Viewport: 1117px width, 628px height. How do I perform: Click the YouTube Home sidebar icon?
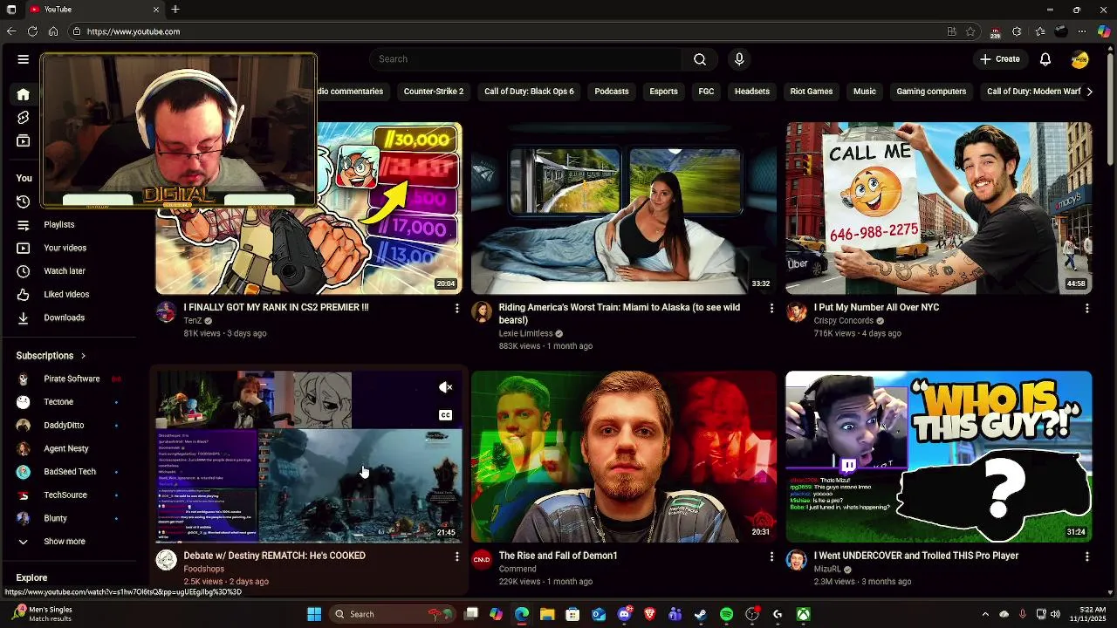coord(24,94)
